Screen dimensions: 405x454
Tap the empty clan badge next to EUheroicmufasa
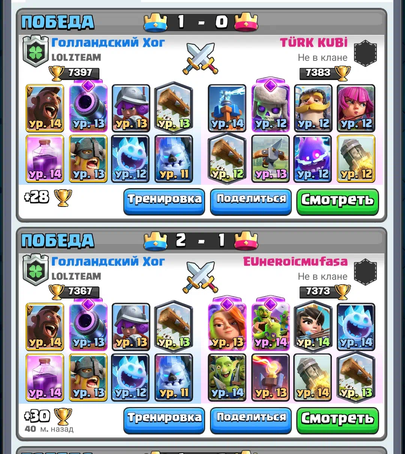pyautogui.click(x=365, y=272)
